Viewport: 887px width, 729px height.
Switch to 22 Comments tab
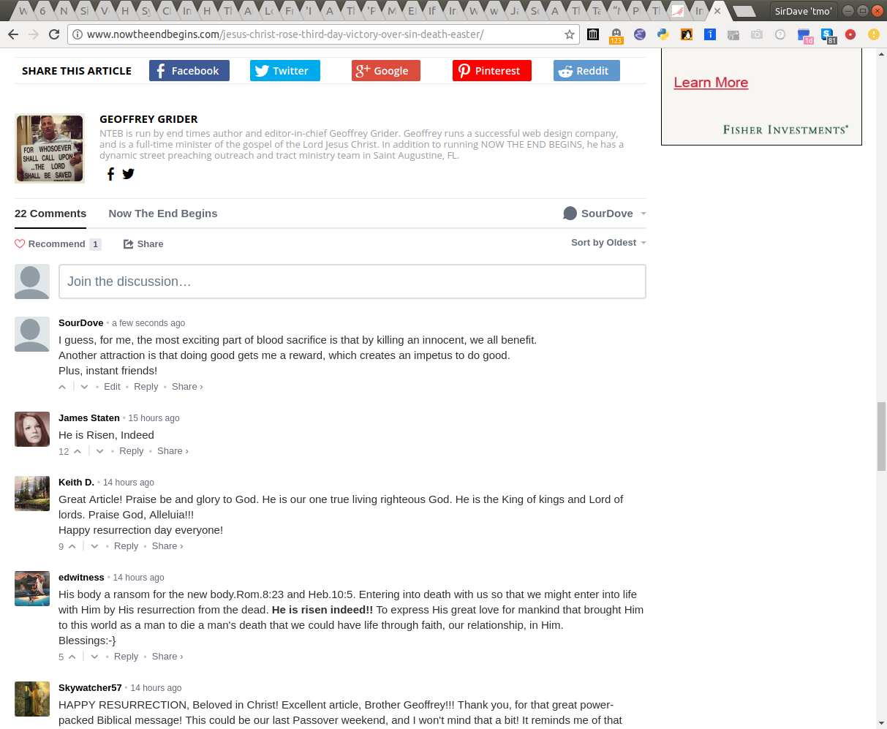pyautogui.click(x=50, y=214)
